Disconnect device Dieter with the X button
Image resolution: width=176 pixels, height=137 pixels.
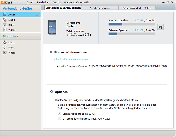(37, 15)
